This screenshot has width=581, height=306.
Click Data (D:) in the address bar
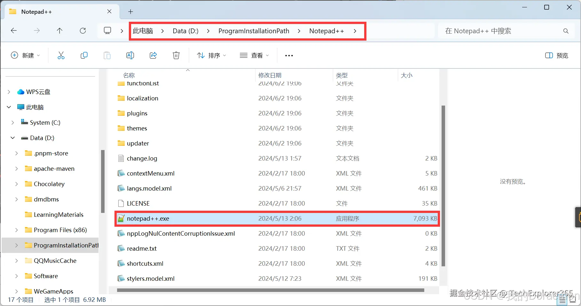pos(185,31)
